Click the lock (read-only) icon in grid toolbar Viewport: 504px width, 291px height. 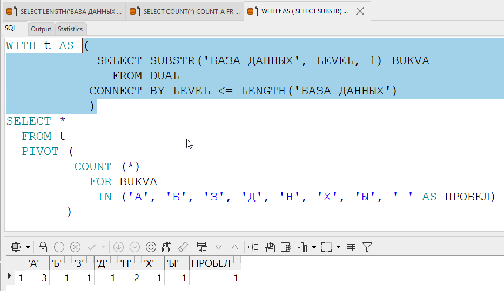pyautogui.click(x=43, y=247)
